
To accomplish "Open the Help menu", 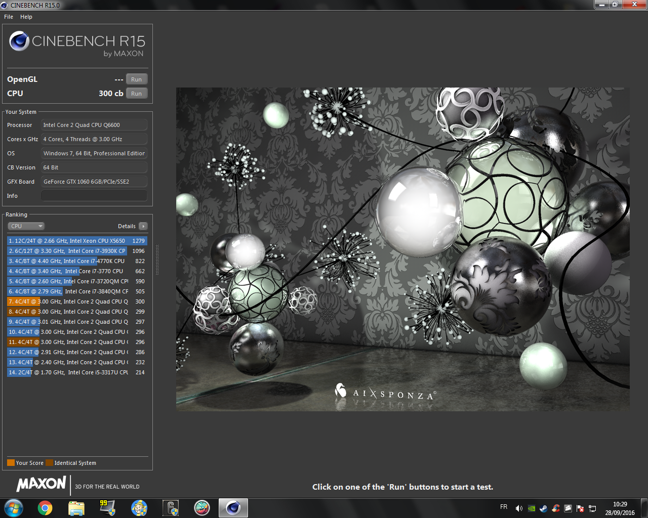I will 26,17.
